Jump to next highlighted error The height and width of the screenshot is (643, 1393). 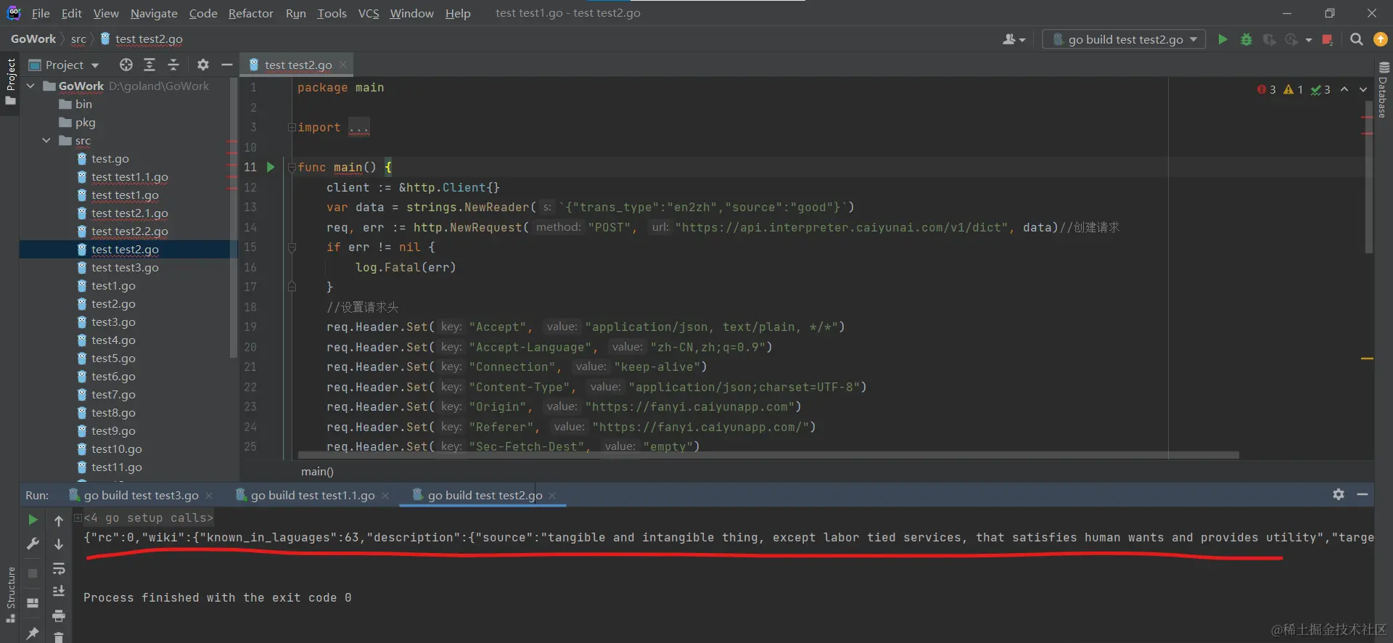(1363, 89)
